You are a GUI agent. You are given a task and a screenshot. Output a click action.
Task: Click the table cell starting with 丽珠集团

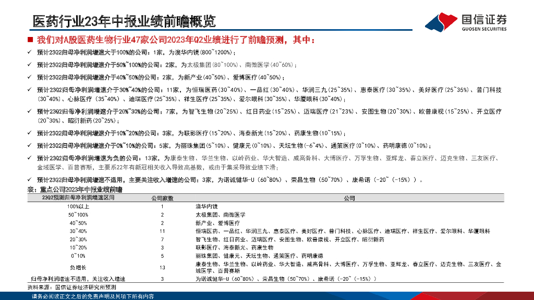coord(259,256)
